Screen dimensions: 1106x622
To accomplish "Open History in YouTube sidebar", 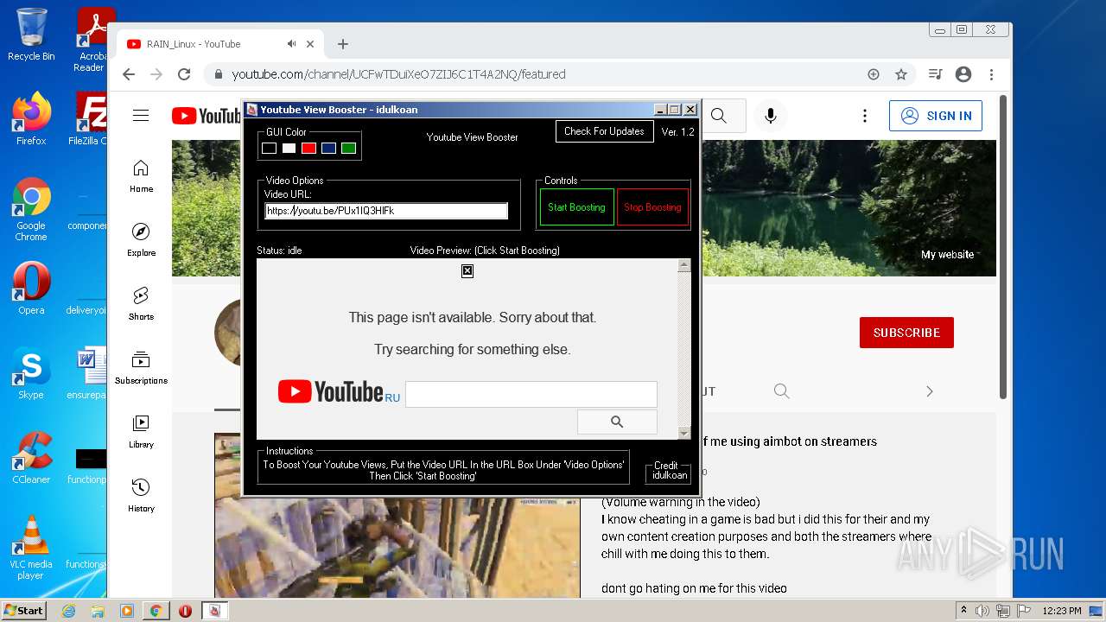I will (x=141, y=496).
